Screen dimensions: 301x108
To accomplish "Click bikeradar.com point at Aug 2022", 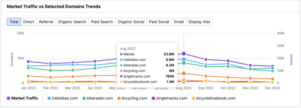I will click(184, 63).
